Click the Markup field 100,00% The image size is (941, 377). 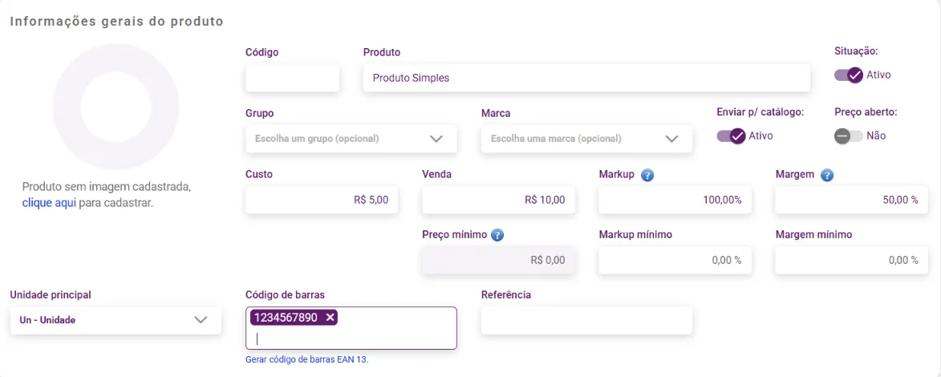(x=675, y=200)
